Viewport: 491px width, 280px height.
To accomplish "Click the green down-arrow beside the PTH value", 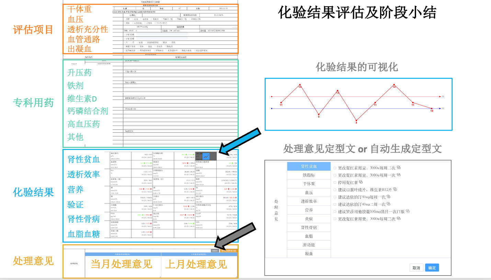I will click(x=142, y=215).
